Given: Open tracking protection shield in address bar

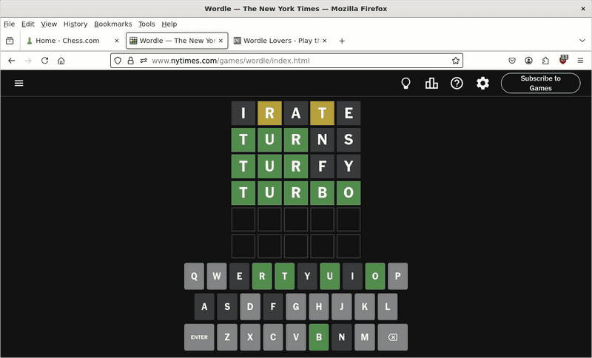Looking at the screenshot, I should coord(118,61).
